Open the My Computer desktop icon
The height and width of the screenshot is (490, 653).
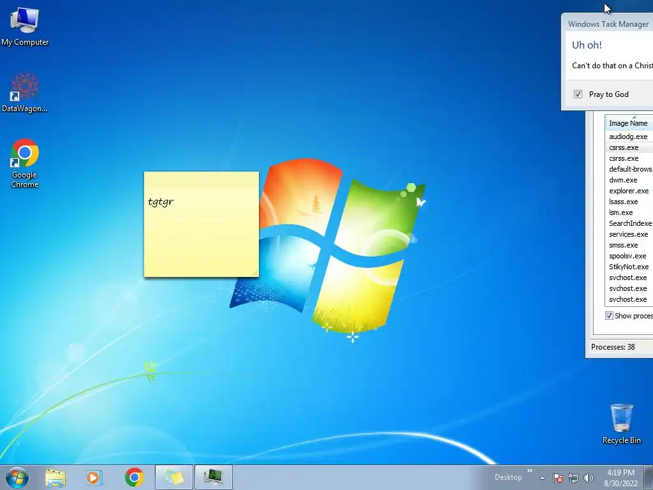click(x=25, y=27)
